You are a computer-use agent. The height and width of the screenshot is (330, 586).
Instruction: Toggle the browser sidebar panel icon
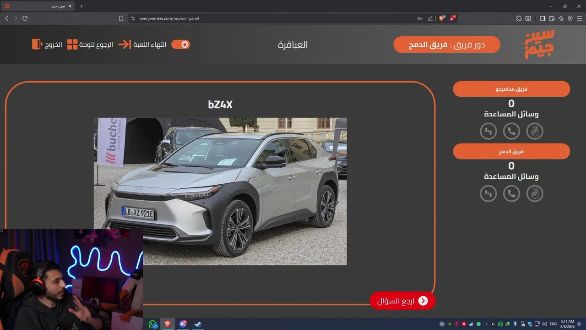click(x=543, y=18)
